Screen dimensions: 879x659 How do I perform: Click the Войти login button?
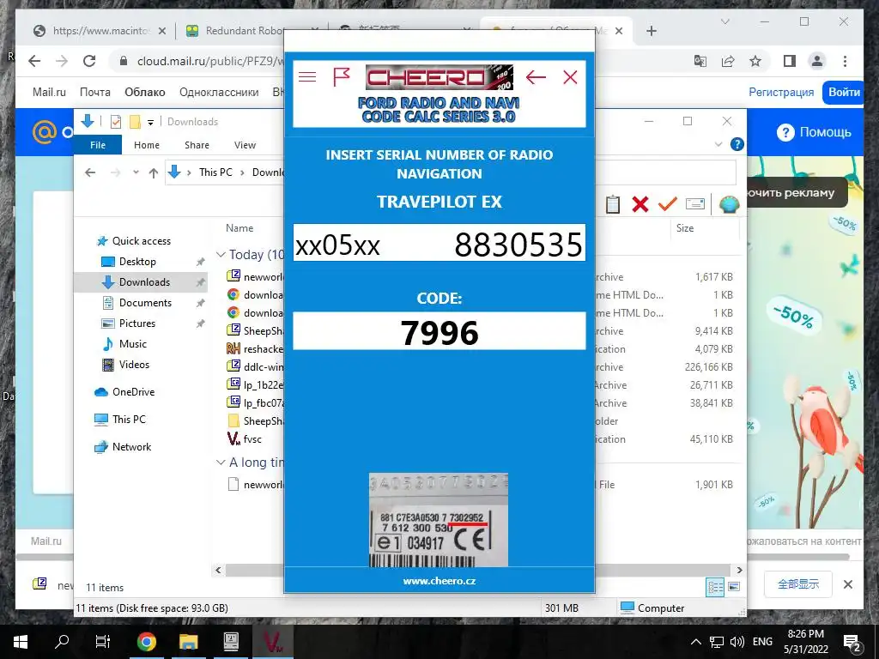tap(843, 93)
